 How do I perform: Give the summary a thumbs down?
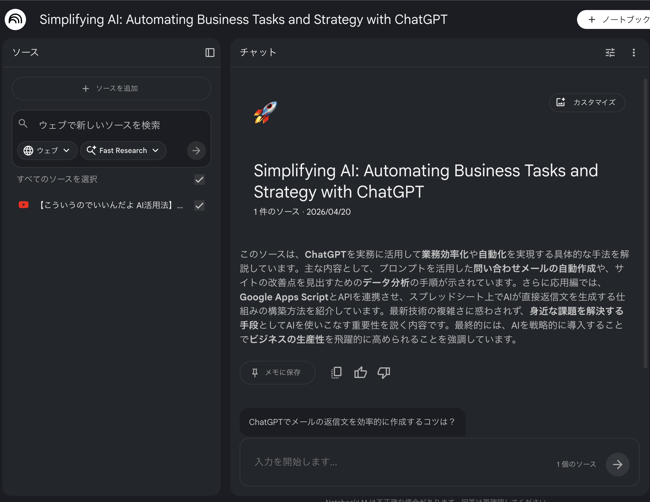(383, 372)
